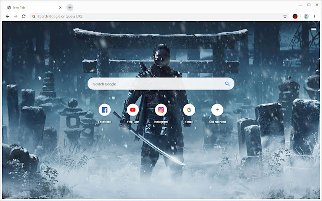Minimize the Chrome window
The height and width of the screenshot is (201, 322).
[300, 5]
